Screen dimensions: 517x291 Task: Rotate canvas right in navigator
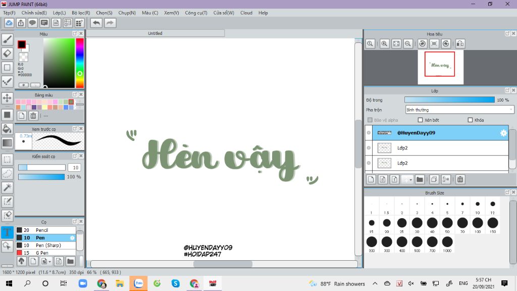[446, 43]
